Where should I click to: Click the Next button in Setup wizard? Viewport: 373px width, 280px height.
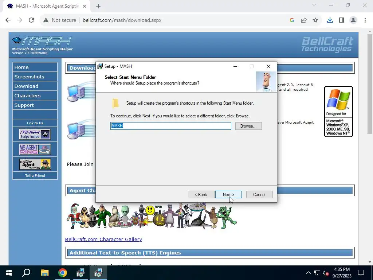coord(228,195)
